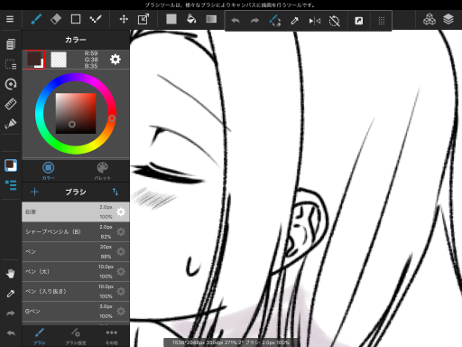Select the Bucket fill tool
This screenshot has width=462, height=347.
coord(191,19)
